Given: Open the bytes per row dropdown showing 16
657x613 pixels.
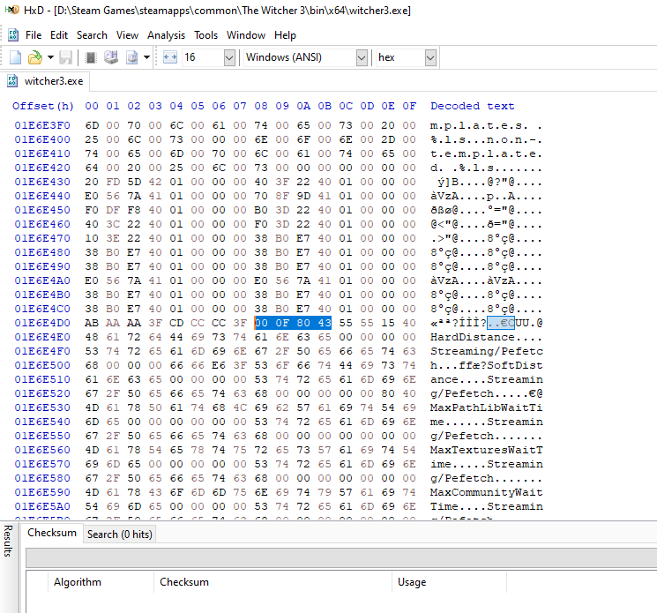Looking at the screenshot, I should coord(229,58).
